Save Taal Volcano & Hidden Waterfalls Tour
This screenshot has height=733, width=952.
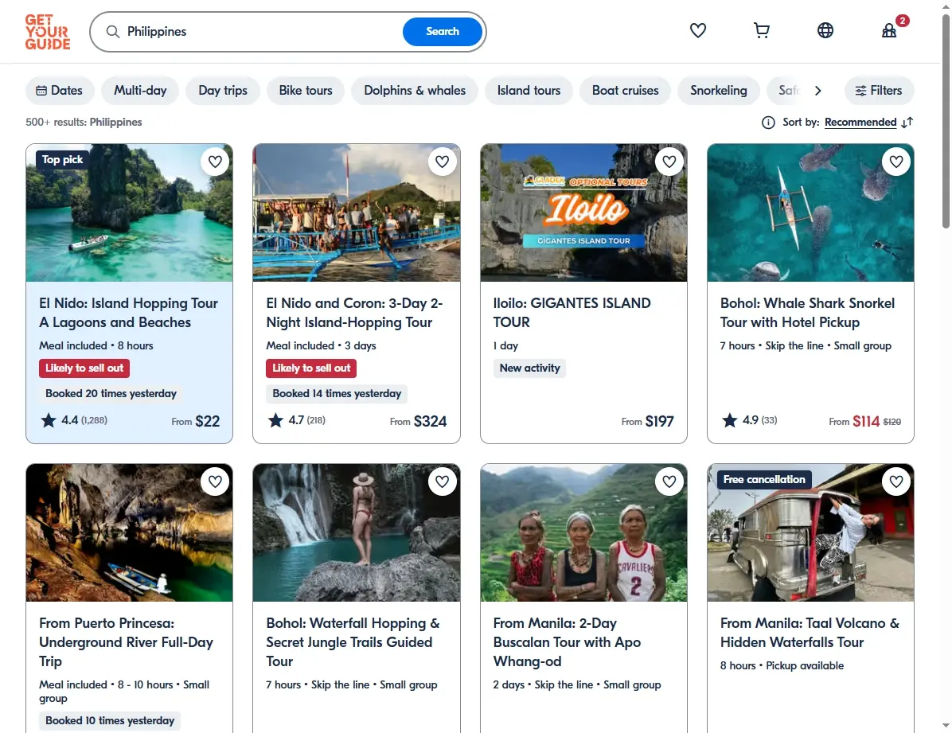896,482
